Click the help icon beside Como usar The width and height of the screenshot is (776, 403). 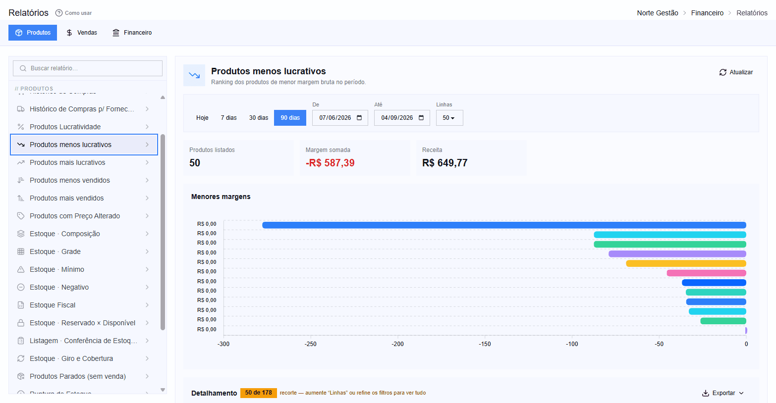pyautogui.click(x=59, y=13)
